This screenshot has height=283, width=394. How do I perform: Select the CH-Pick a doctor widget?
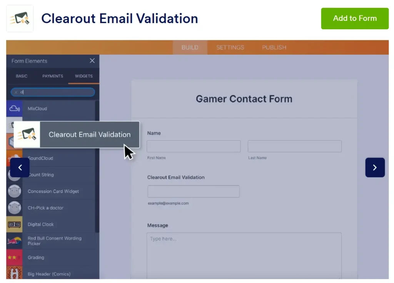[45, 208]
